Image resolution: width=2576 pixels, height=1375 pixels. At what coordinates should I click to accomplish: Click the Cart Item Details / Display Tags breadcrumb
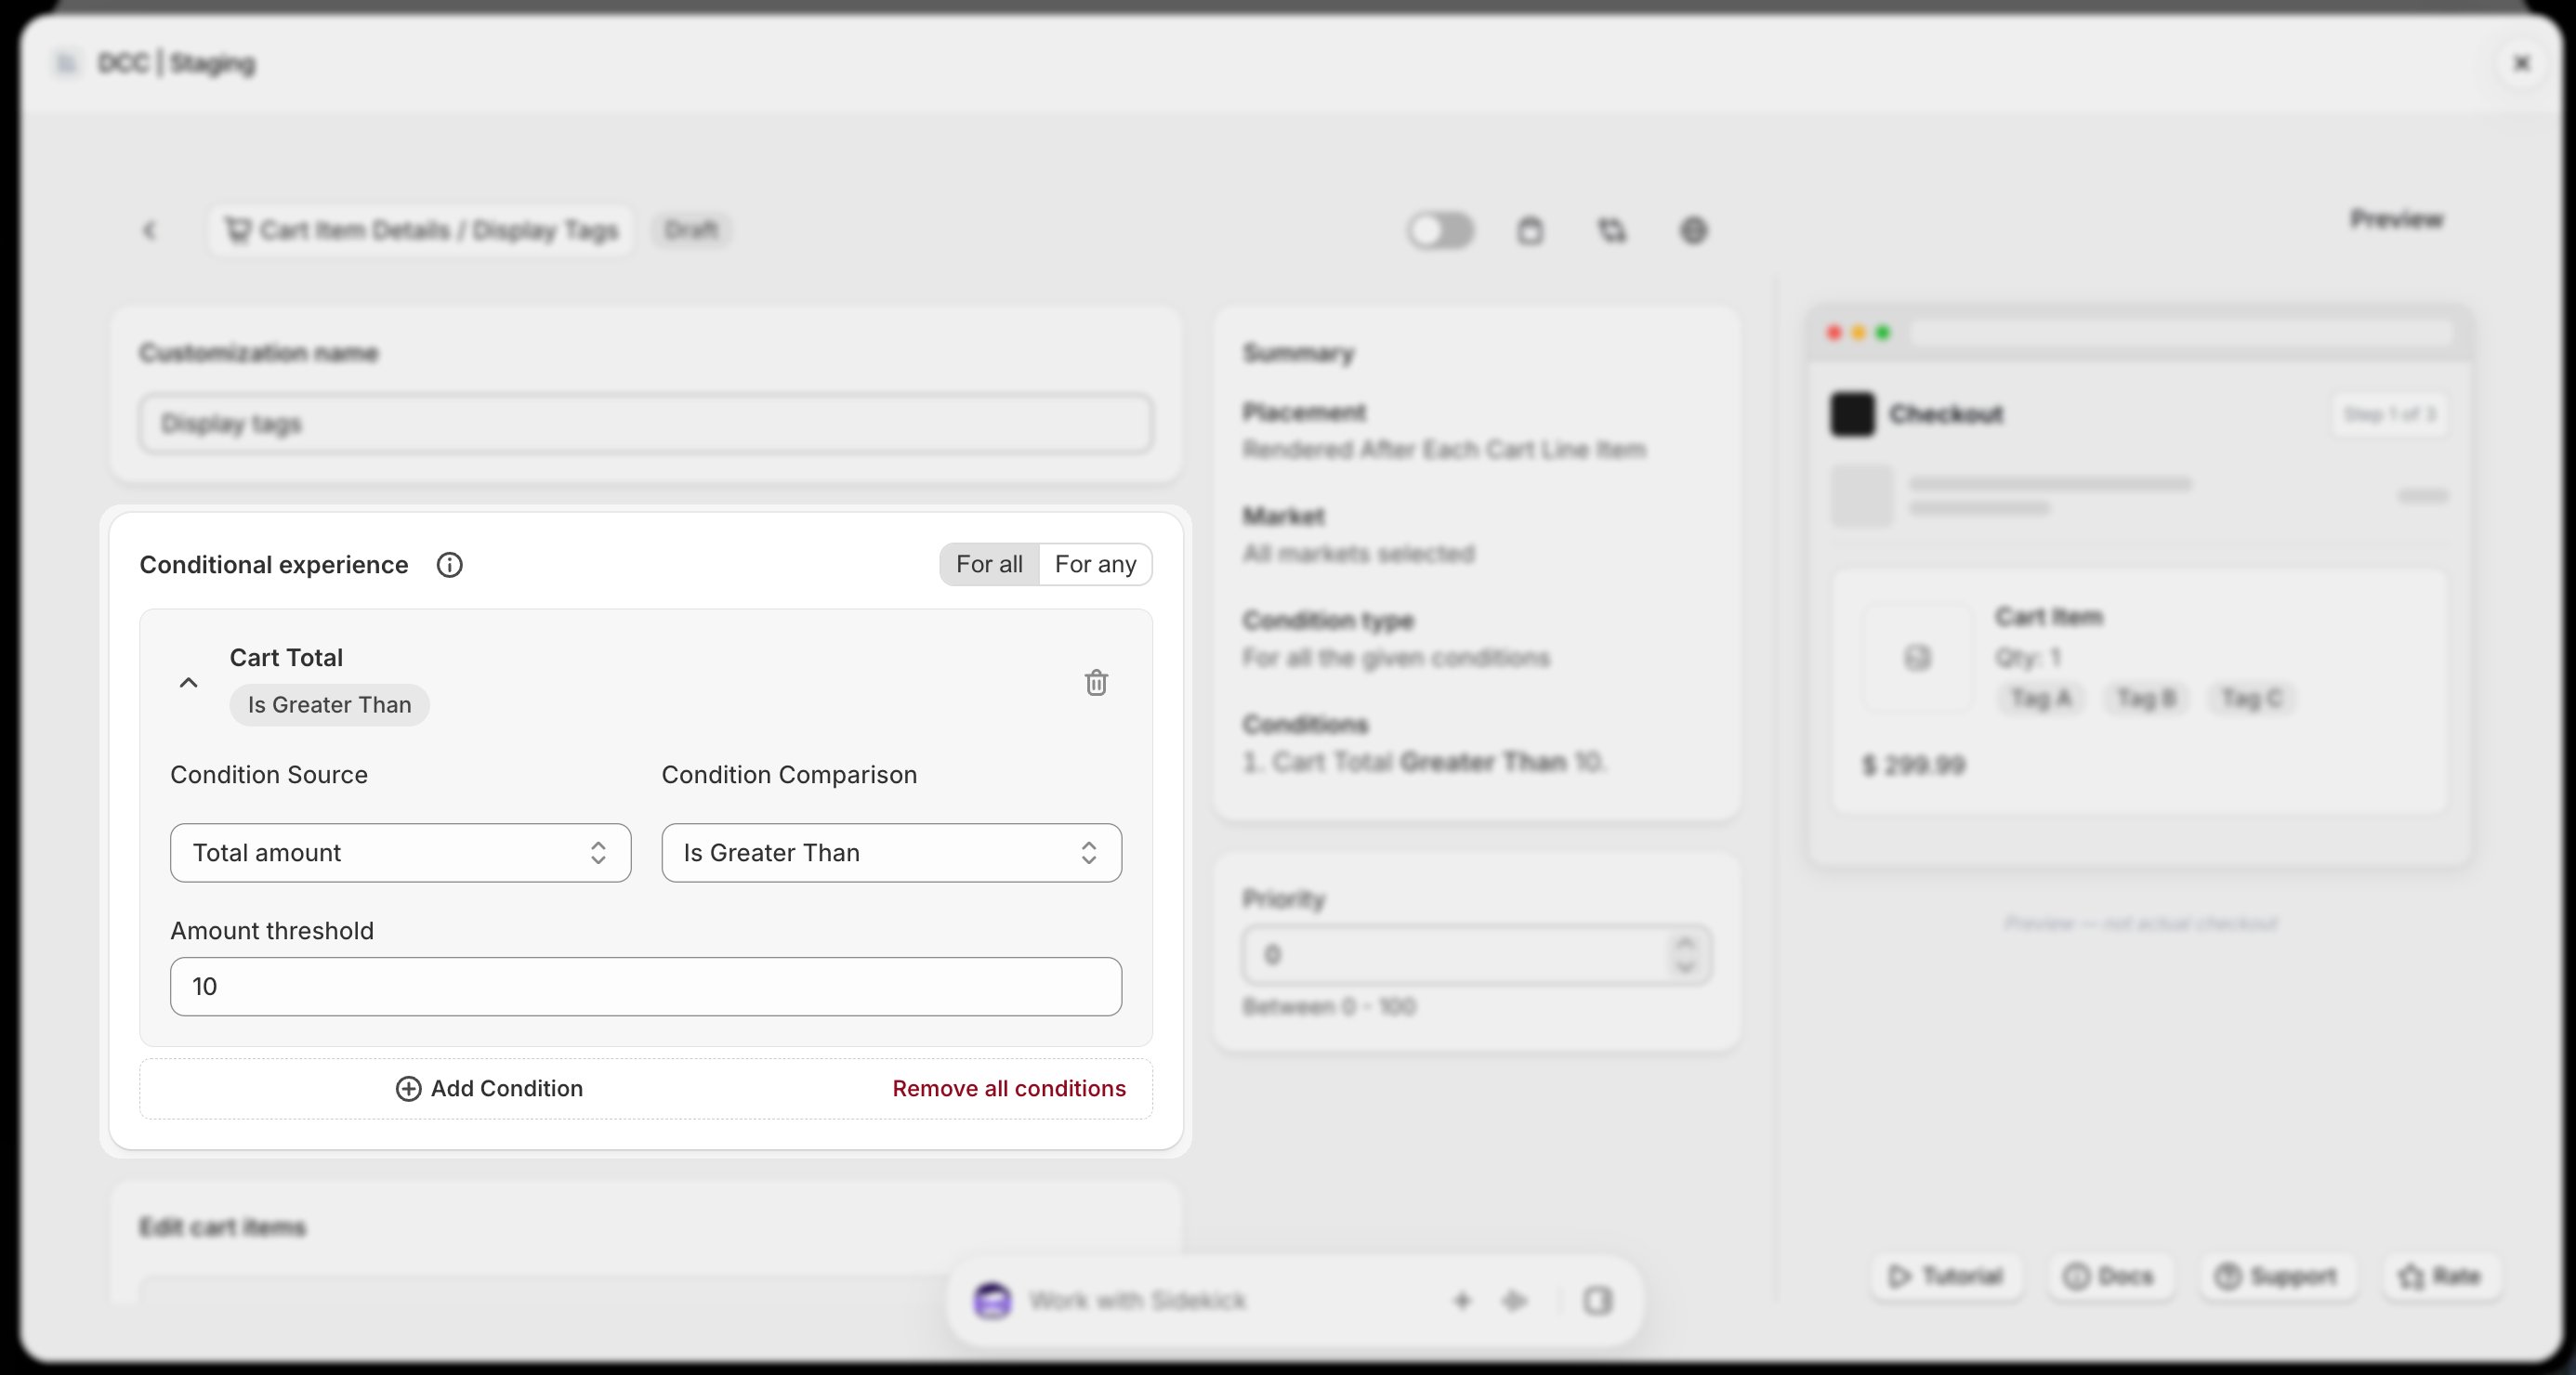[421, 231]
